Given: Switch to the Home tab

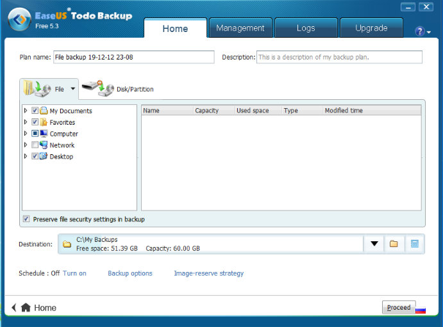Looking at the screenshot, I should coord(175,28).
